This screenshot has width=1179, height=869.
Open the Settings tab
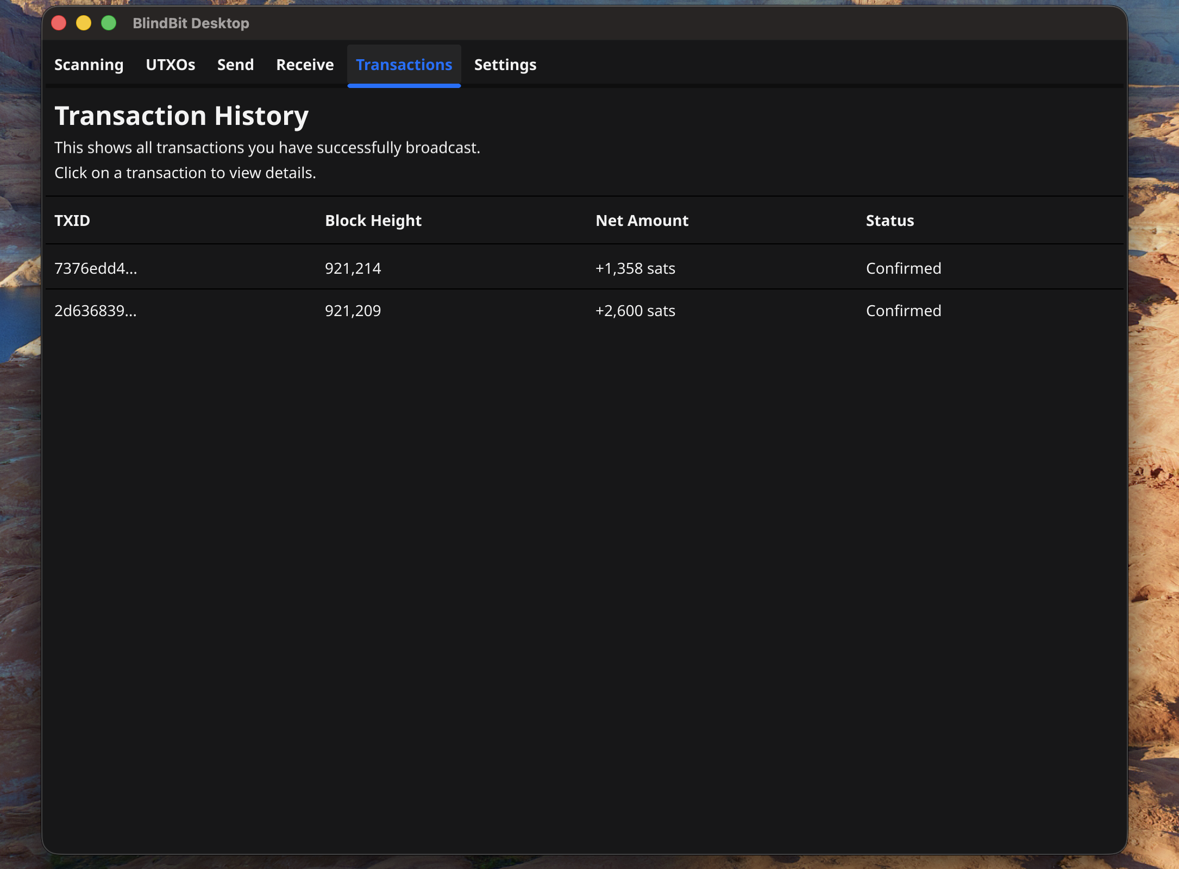(505, 65)
